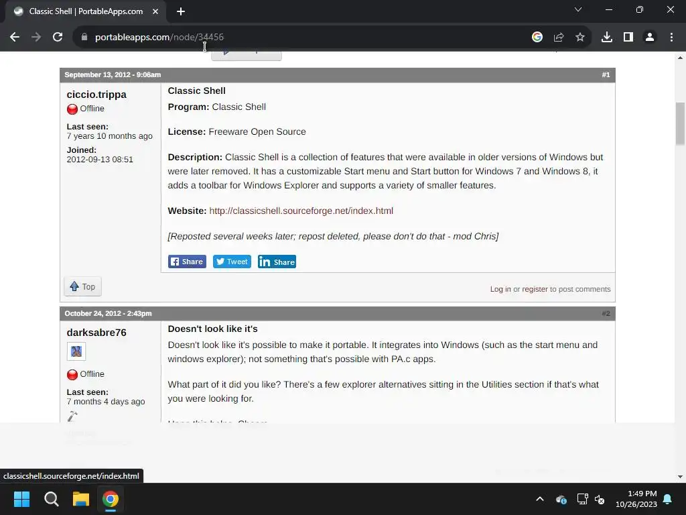The image size is (686, 515).
Task: Toggle the Chrome side panel
Action: (628, 38)
